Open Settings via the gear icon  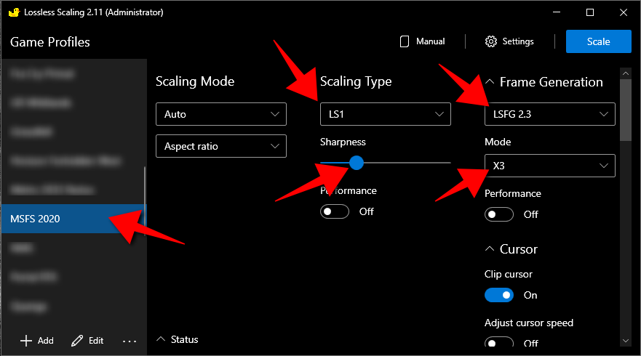tap(491, 41)
